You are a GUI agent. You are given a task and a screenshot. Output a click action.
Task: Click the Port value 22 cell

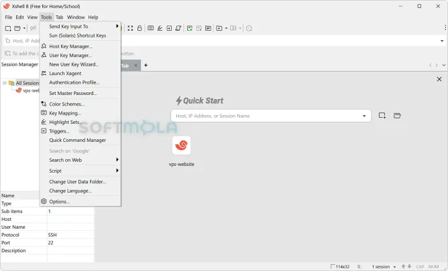click(70, 243)
